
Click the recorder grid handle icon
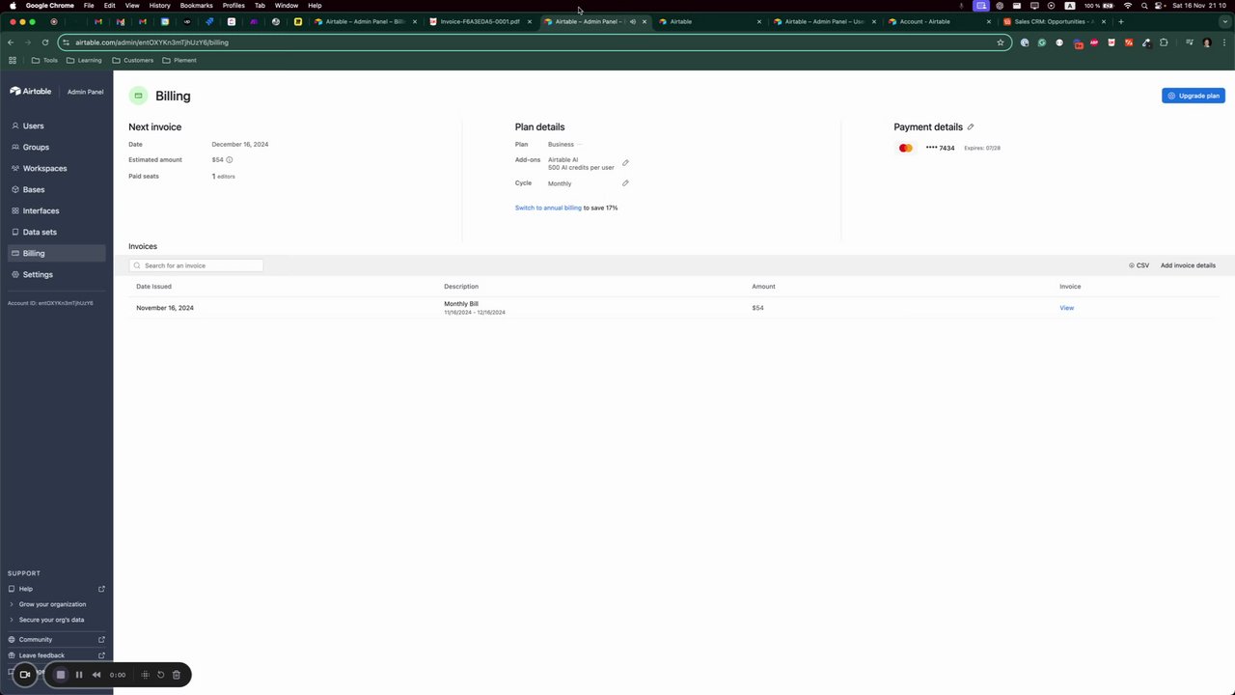pyautogui.click(x=146, y=675)
